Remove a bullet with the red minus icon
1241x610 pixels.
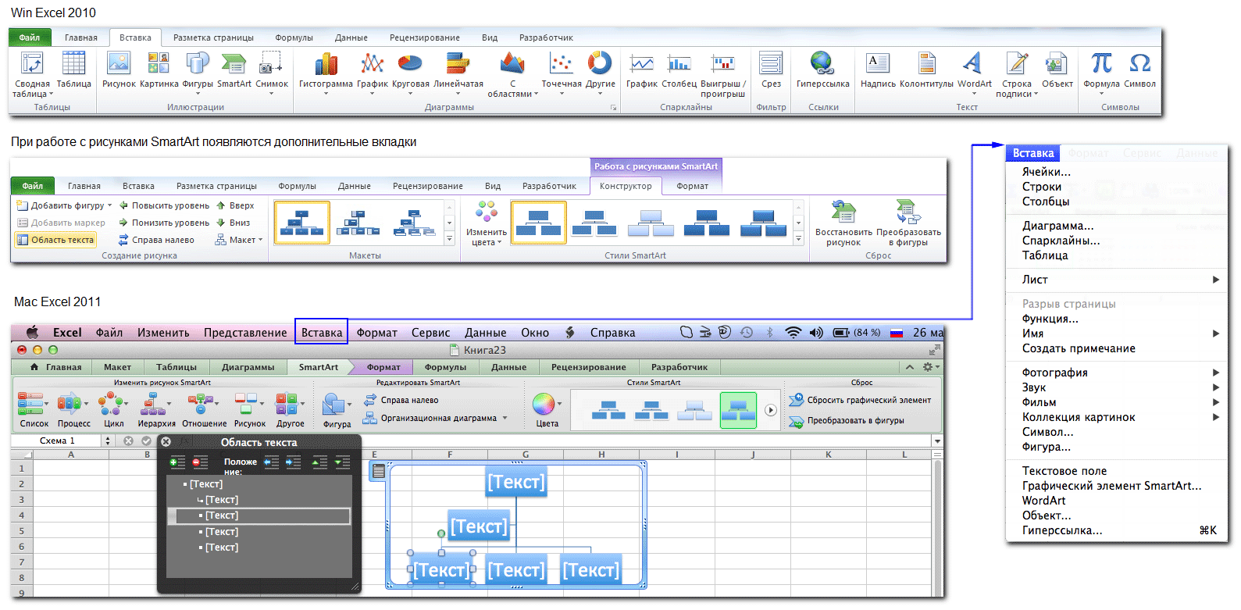pos(200,462)
